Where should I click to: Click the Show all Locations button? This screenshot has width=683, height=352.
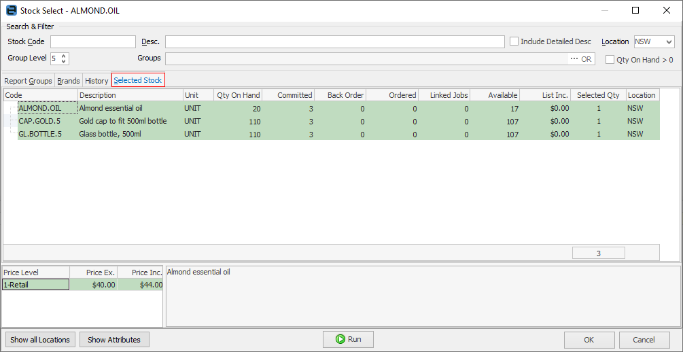[40, 340]
